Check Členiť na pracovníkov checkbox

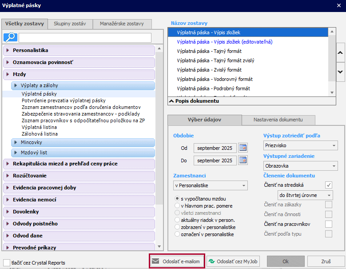[329, 224]
